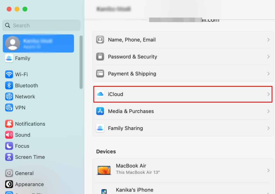Open MacBook Air device chevron
Viewport: 275px width, 194px height.
click(x=268, y=170)
